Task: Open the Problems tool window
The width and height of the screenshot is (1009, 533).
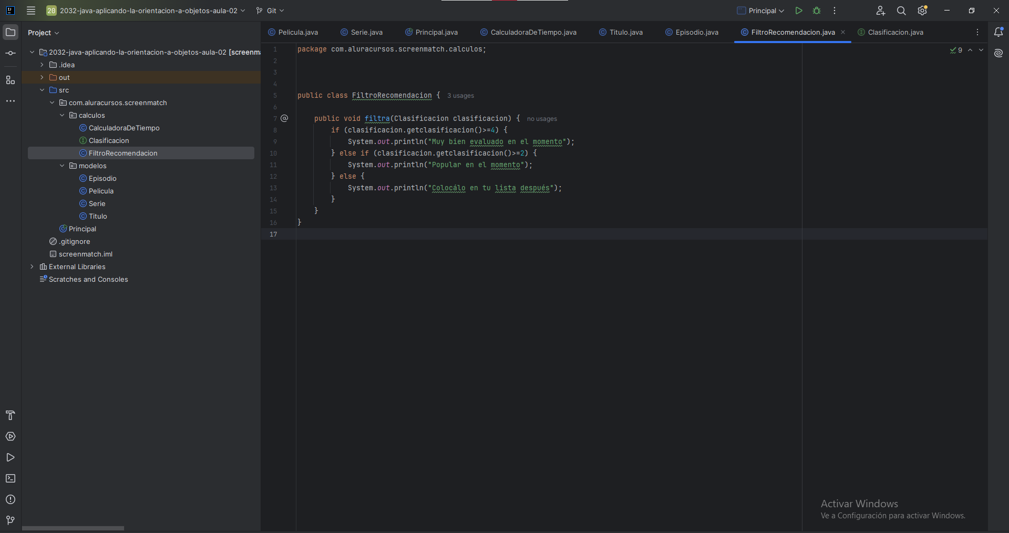Action: click(x=11, y=499)
